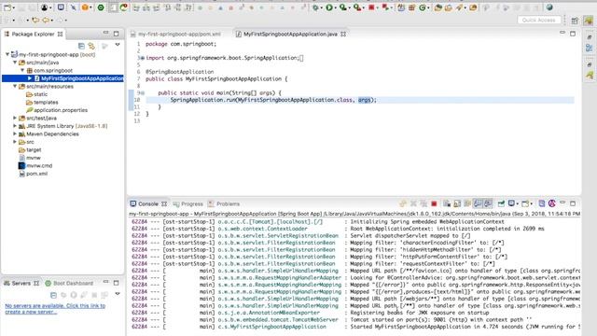Click the External Tools run icon

[356, 7]
